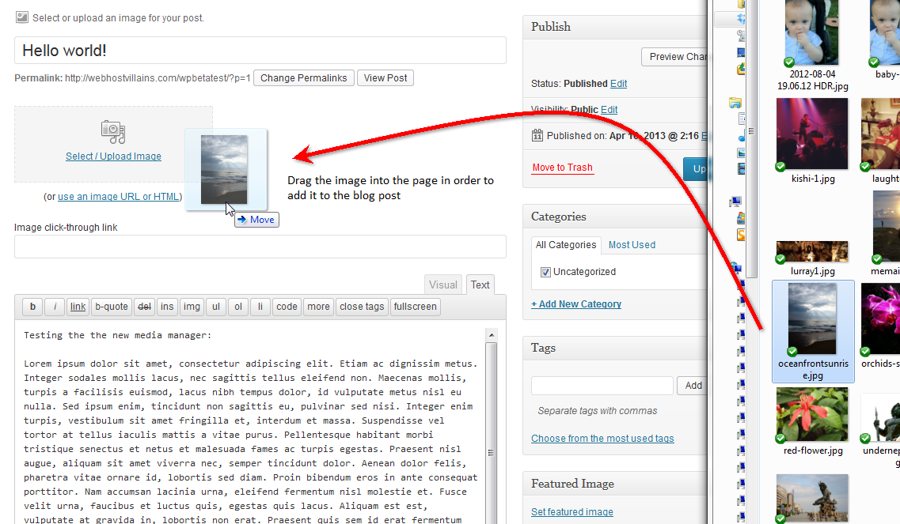The height and width of the screenshot is (524, 900).
Task: Click the Move to Trash link
Action: tap(562, 168)
